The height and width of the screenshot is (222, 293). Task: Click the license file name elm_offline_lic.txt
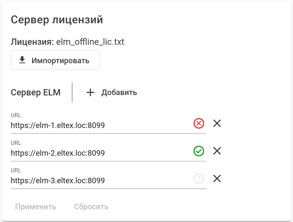[x=90, y=42]
